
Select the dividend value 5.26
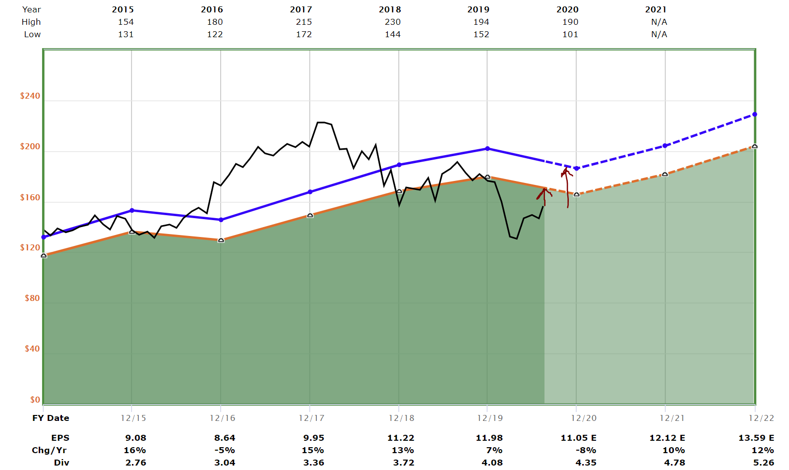pyautogui.click(x=764, y=463)
